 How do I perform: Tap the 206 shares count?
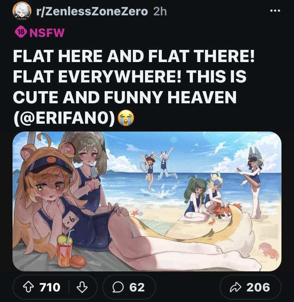tap(258, 287)
